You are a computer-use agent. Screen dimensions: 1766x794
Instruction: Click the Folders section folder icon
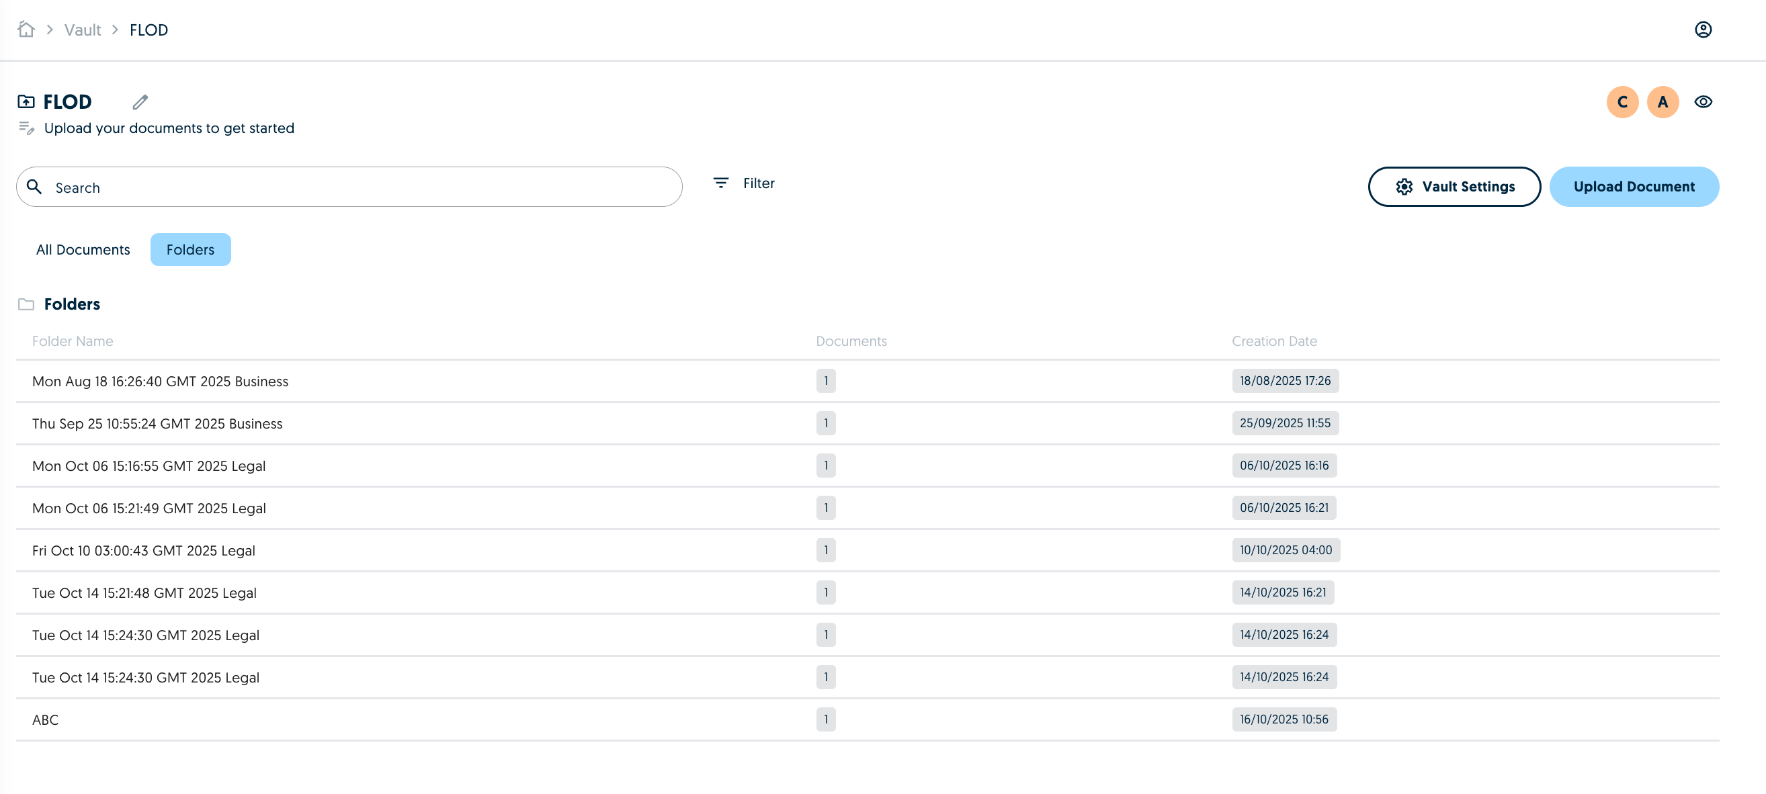point(26,304)
